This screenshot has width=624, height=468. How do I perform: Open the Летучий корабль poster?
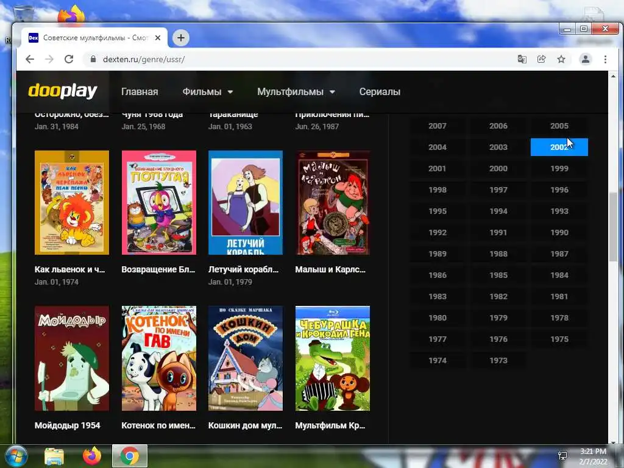[x=246, y=202]
